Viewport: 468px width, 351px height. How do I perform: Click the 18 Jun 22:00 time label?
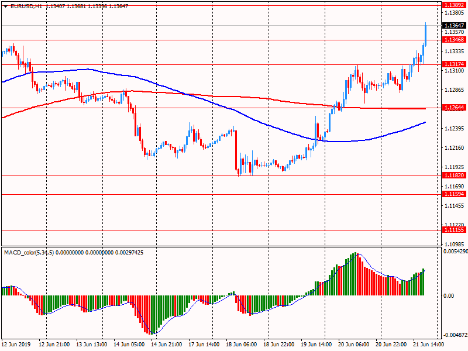[x=279, y=344]
